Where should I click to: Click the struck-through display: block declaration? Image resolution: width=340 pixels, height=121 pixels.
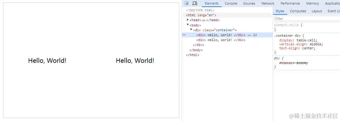[293, 63]
